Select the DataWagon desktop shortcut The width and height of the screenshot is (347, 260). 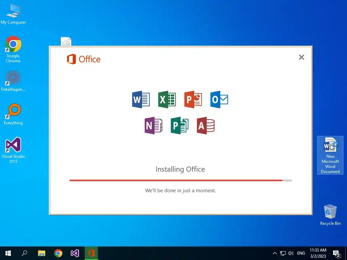tap(13, 81)
